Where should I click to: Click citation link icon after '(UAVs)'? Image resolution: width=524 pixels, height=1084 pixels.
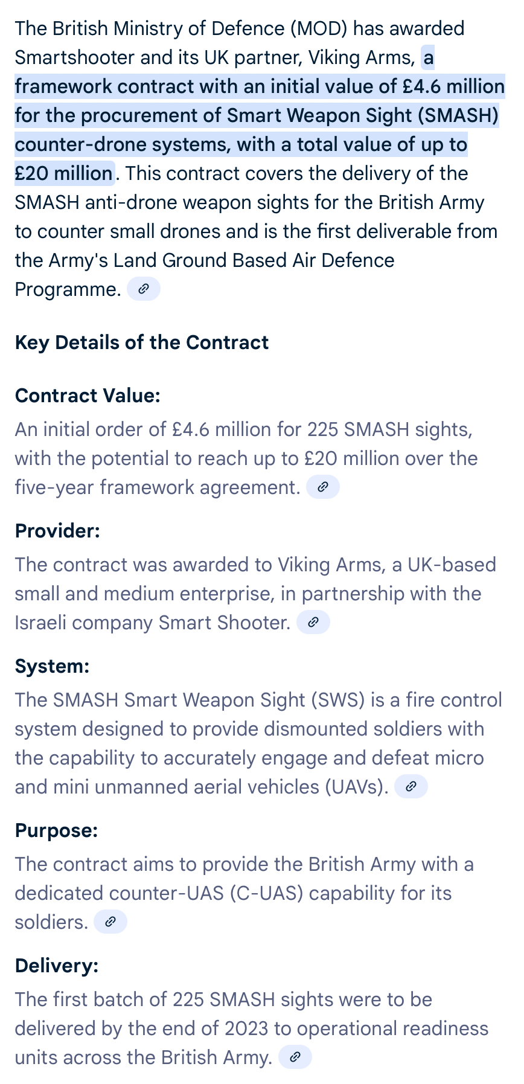pos(411,787)
